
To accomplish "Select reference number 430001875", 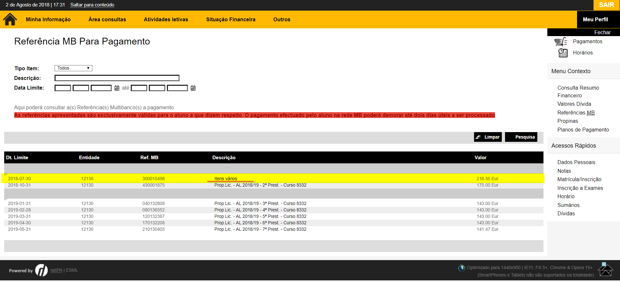I will (x=153, y=185).
